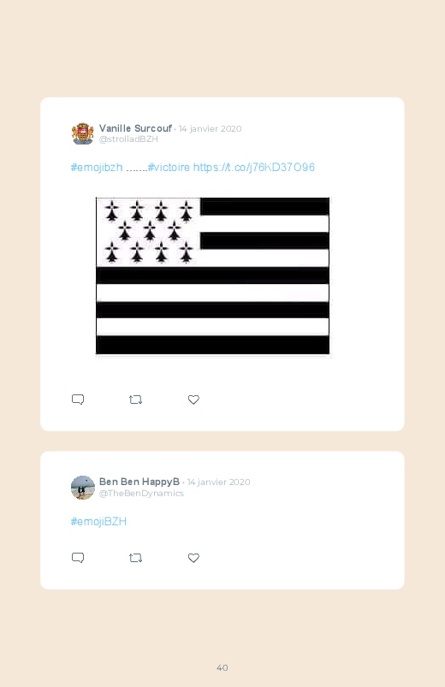This screenshot has height=687, width=445.
Task: Click the 14 janvier 2020 date on Ben's tweet
Action: 219,482
